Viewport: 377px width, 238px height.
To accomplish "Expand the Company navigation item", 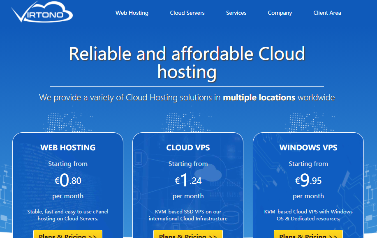I will click(280, 13).
